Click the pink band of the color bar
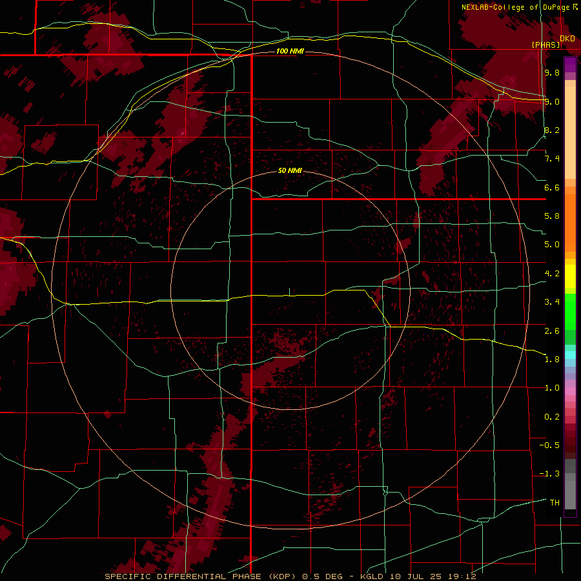The width and height of the screenshot is (581, 581). (x=570, y=391)
